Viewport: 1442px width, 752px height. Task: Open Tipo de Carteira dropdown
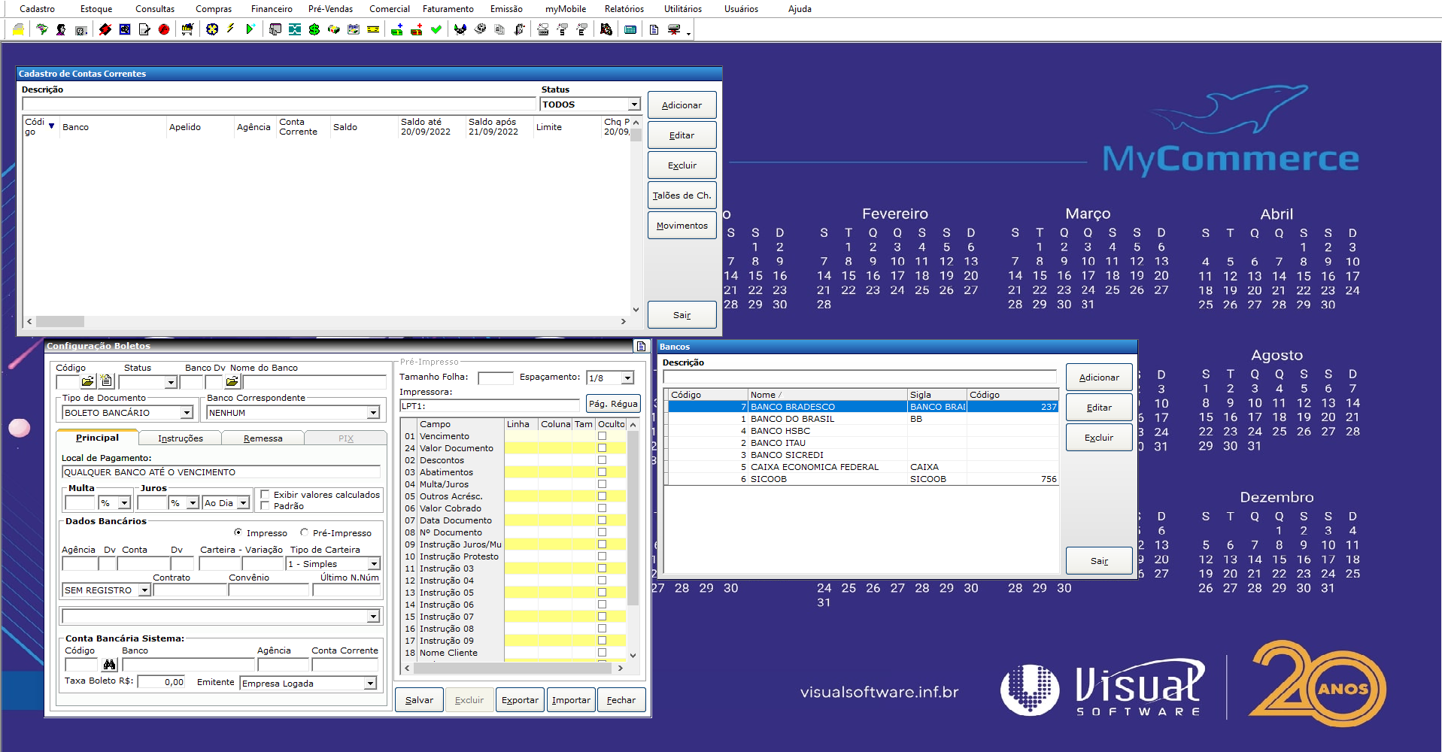click(x=374, y=564)
